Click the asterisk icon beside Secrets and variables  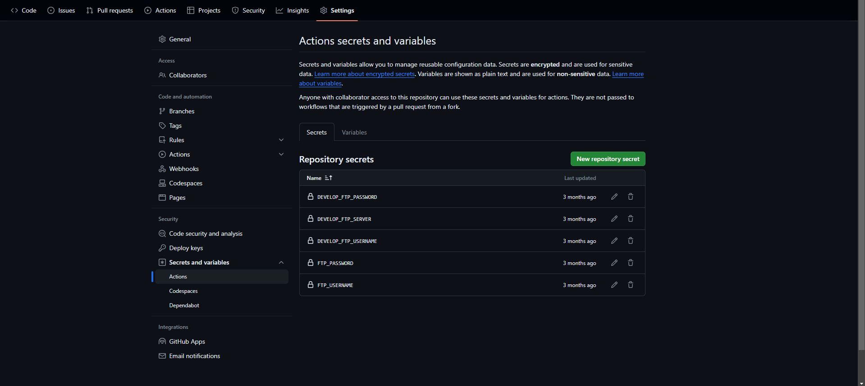pyautogui.click(x=162, y=262)
